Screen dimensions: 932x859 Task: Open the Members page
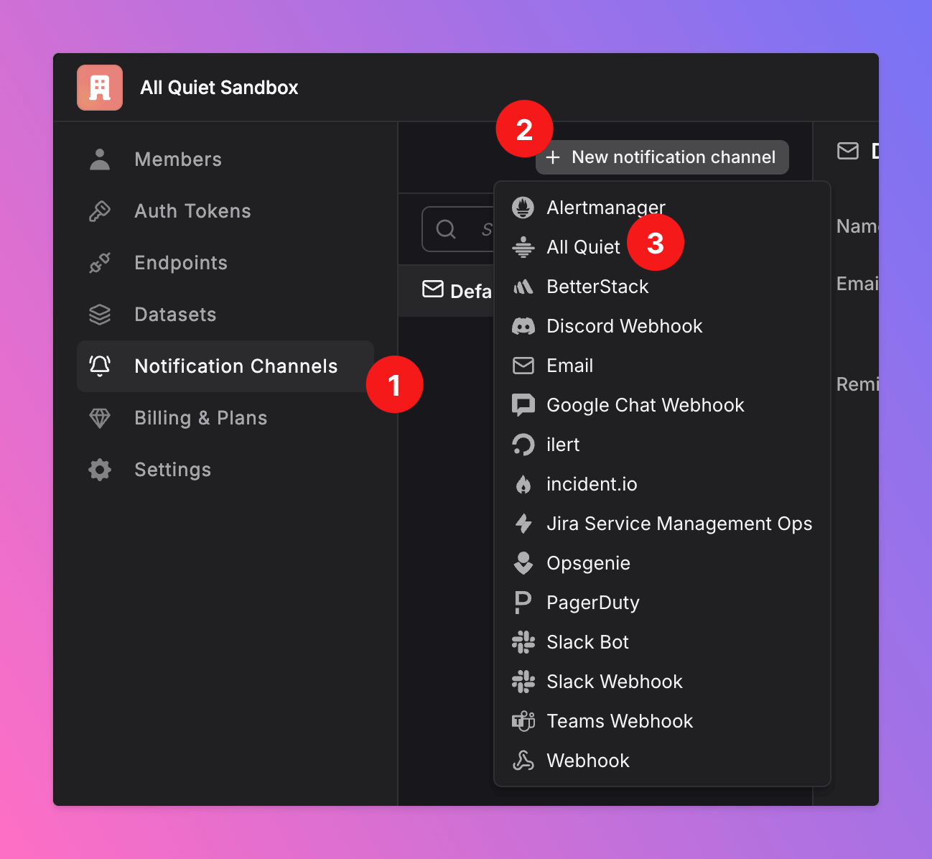tap(225, 159)
